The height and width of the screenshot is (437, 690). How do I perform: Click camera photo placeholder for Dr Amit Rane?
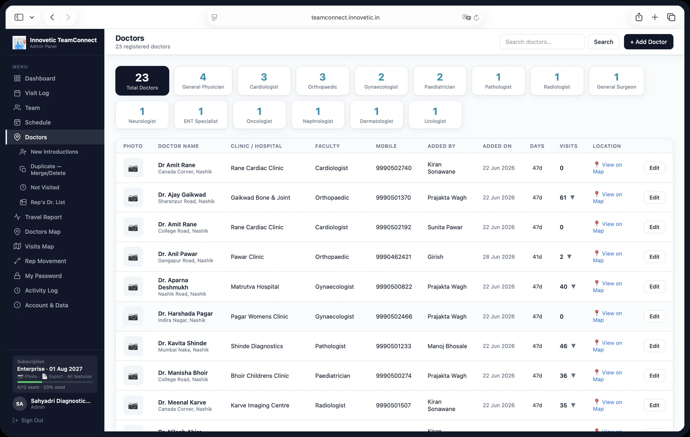click(x=133, y=168)
